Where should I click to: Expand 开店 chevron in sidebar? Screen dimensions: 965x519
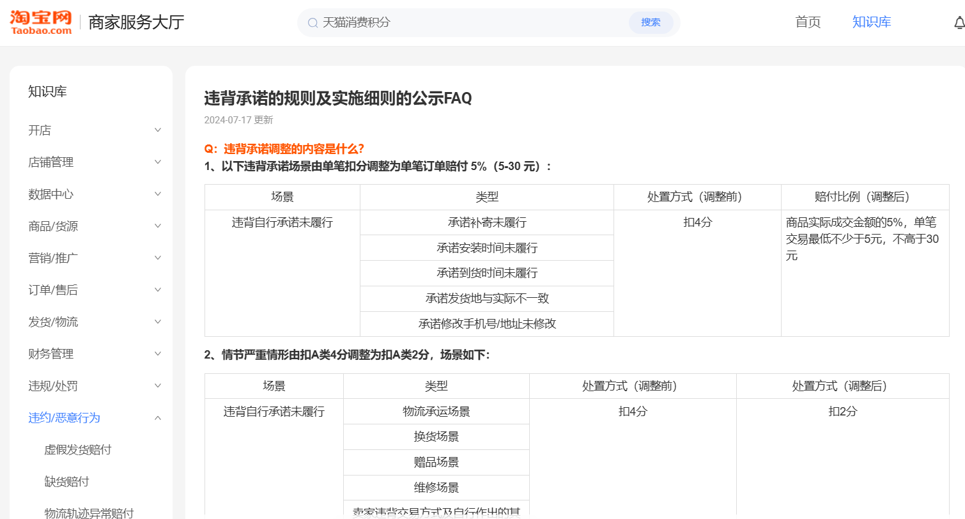coord(158,130)
